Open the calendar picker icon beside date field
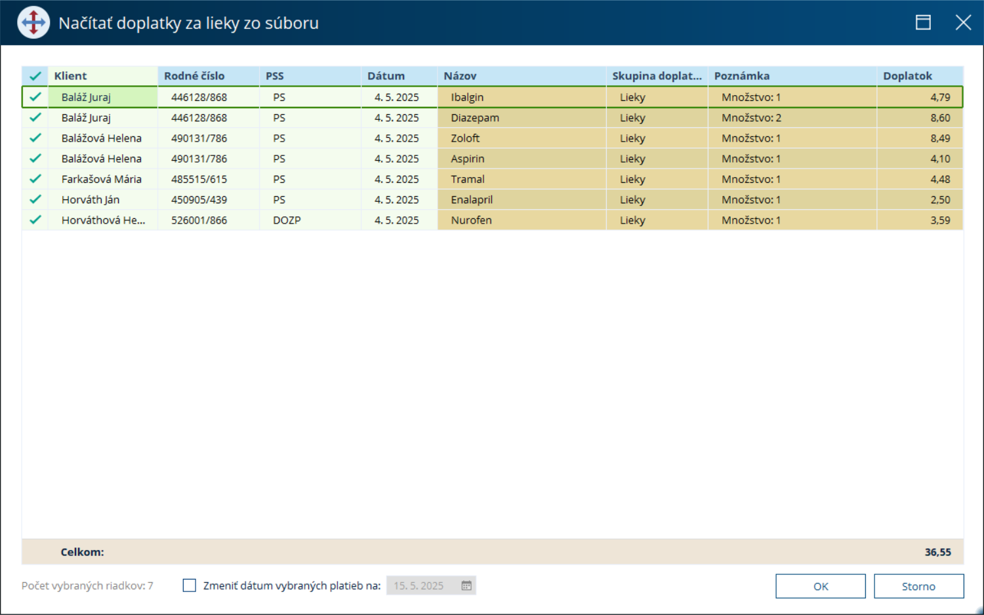Image resolution: width=984 pixels, height=615 pixels. tap(466, 585)
